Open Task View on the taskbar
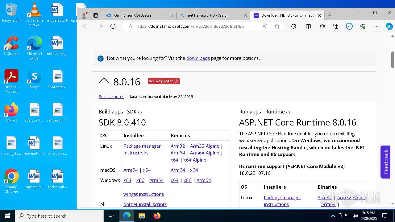Viewport: 395px width, 222px height. point(111,216)
